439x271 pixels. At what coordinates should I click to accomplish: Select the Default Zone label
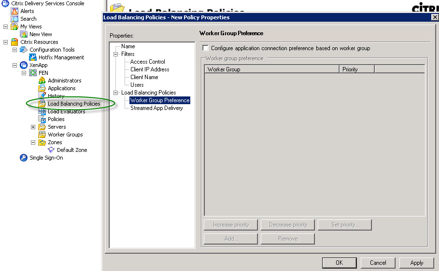tap(72, 150)
